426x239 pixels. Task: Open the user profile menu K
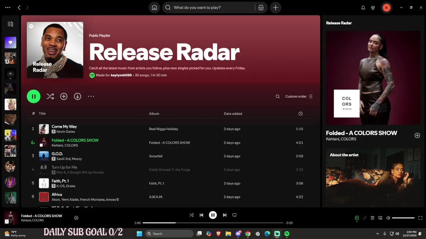(x=386, y=8)
